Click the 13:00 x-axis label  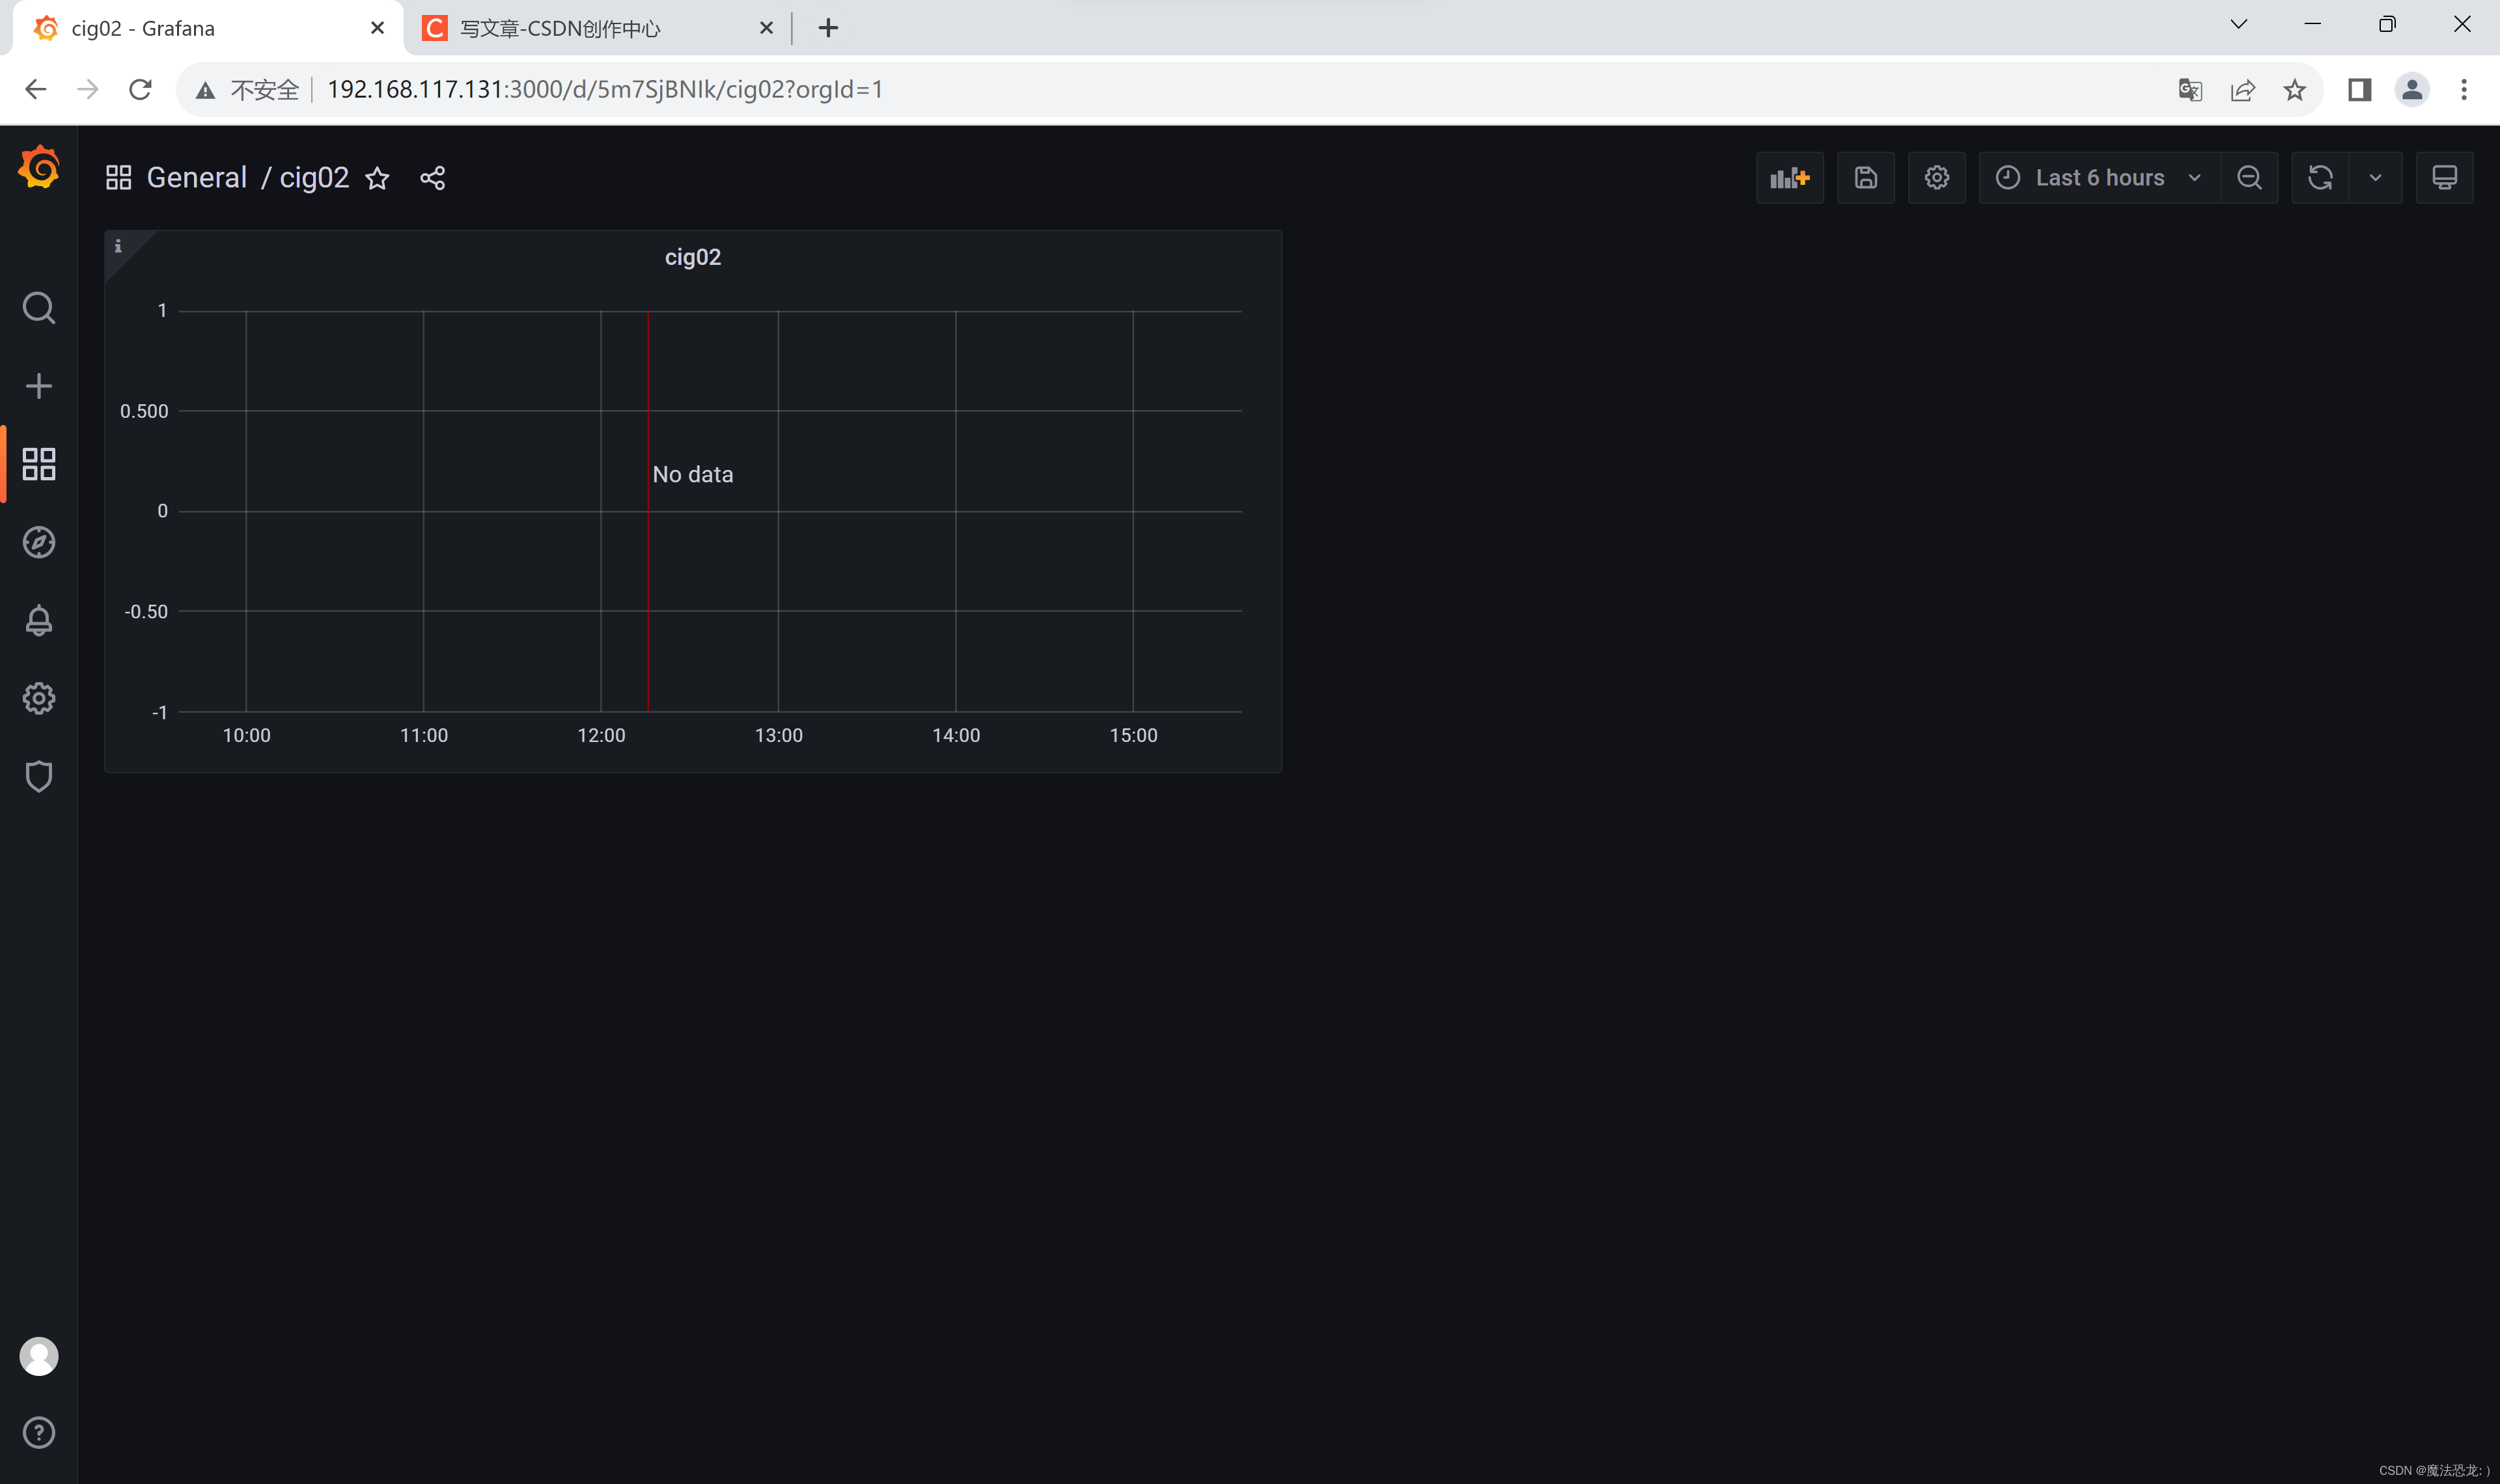coord(778,736)
